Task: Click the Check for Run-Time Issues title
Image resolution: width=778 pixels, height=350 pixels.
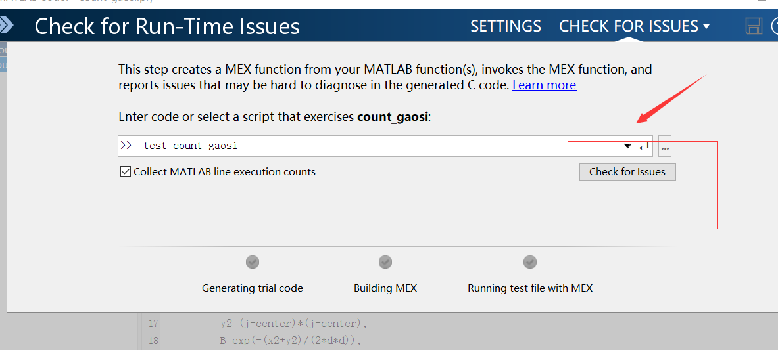Action: (167, 26)
